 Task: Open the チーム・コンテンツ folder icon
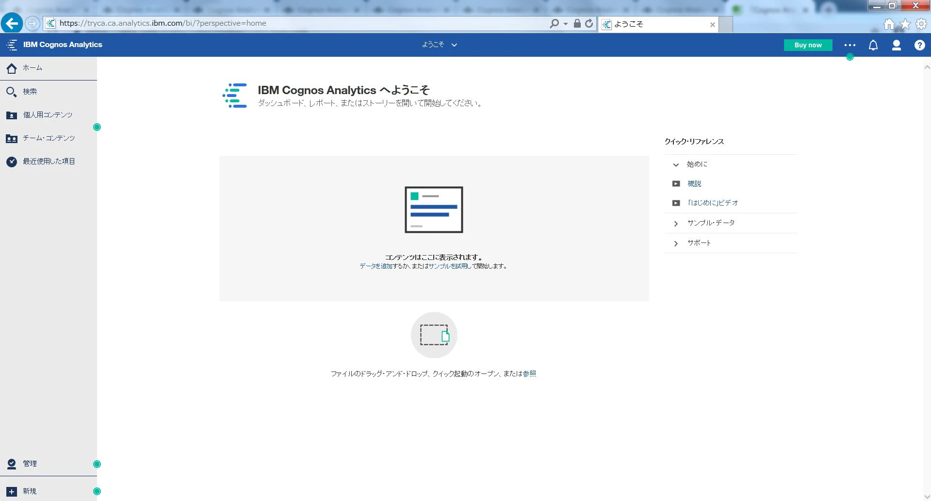point(12,139)
